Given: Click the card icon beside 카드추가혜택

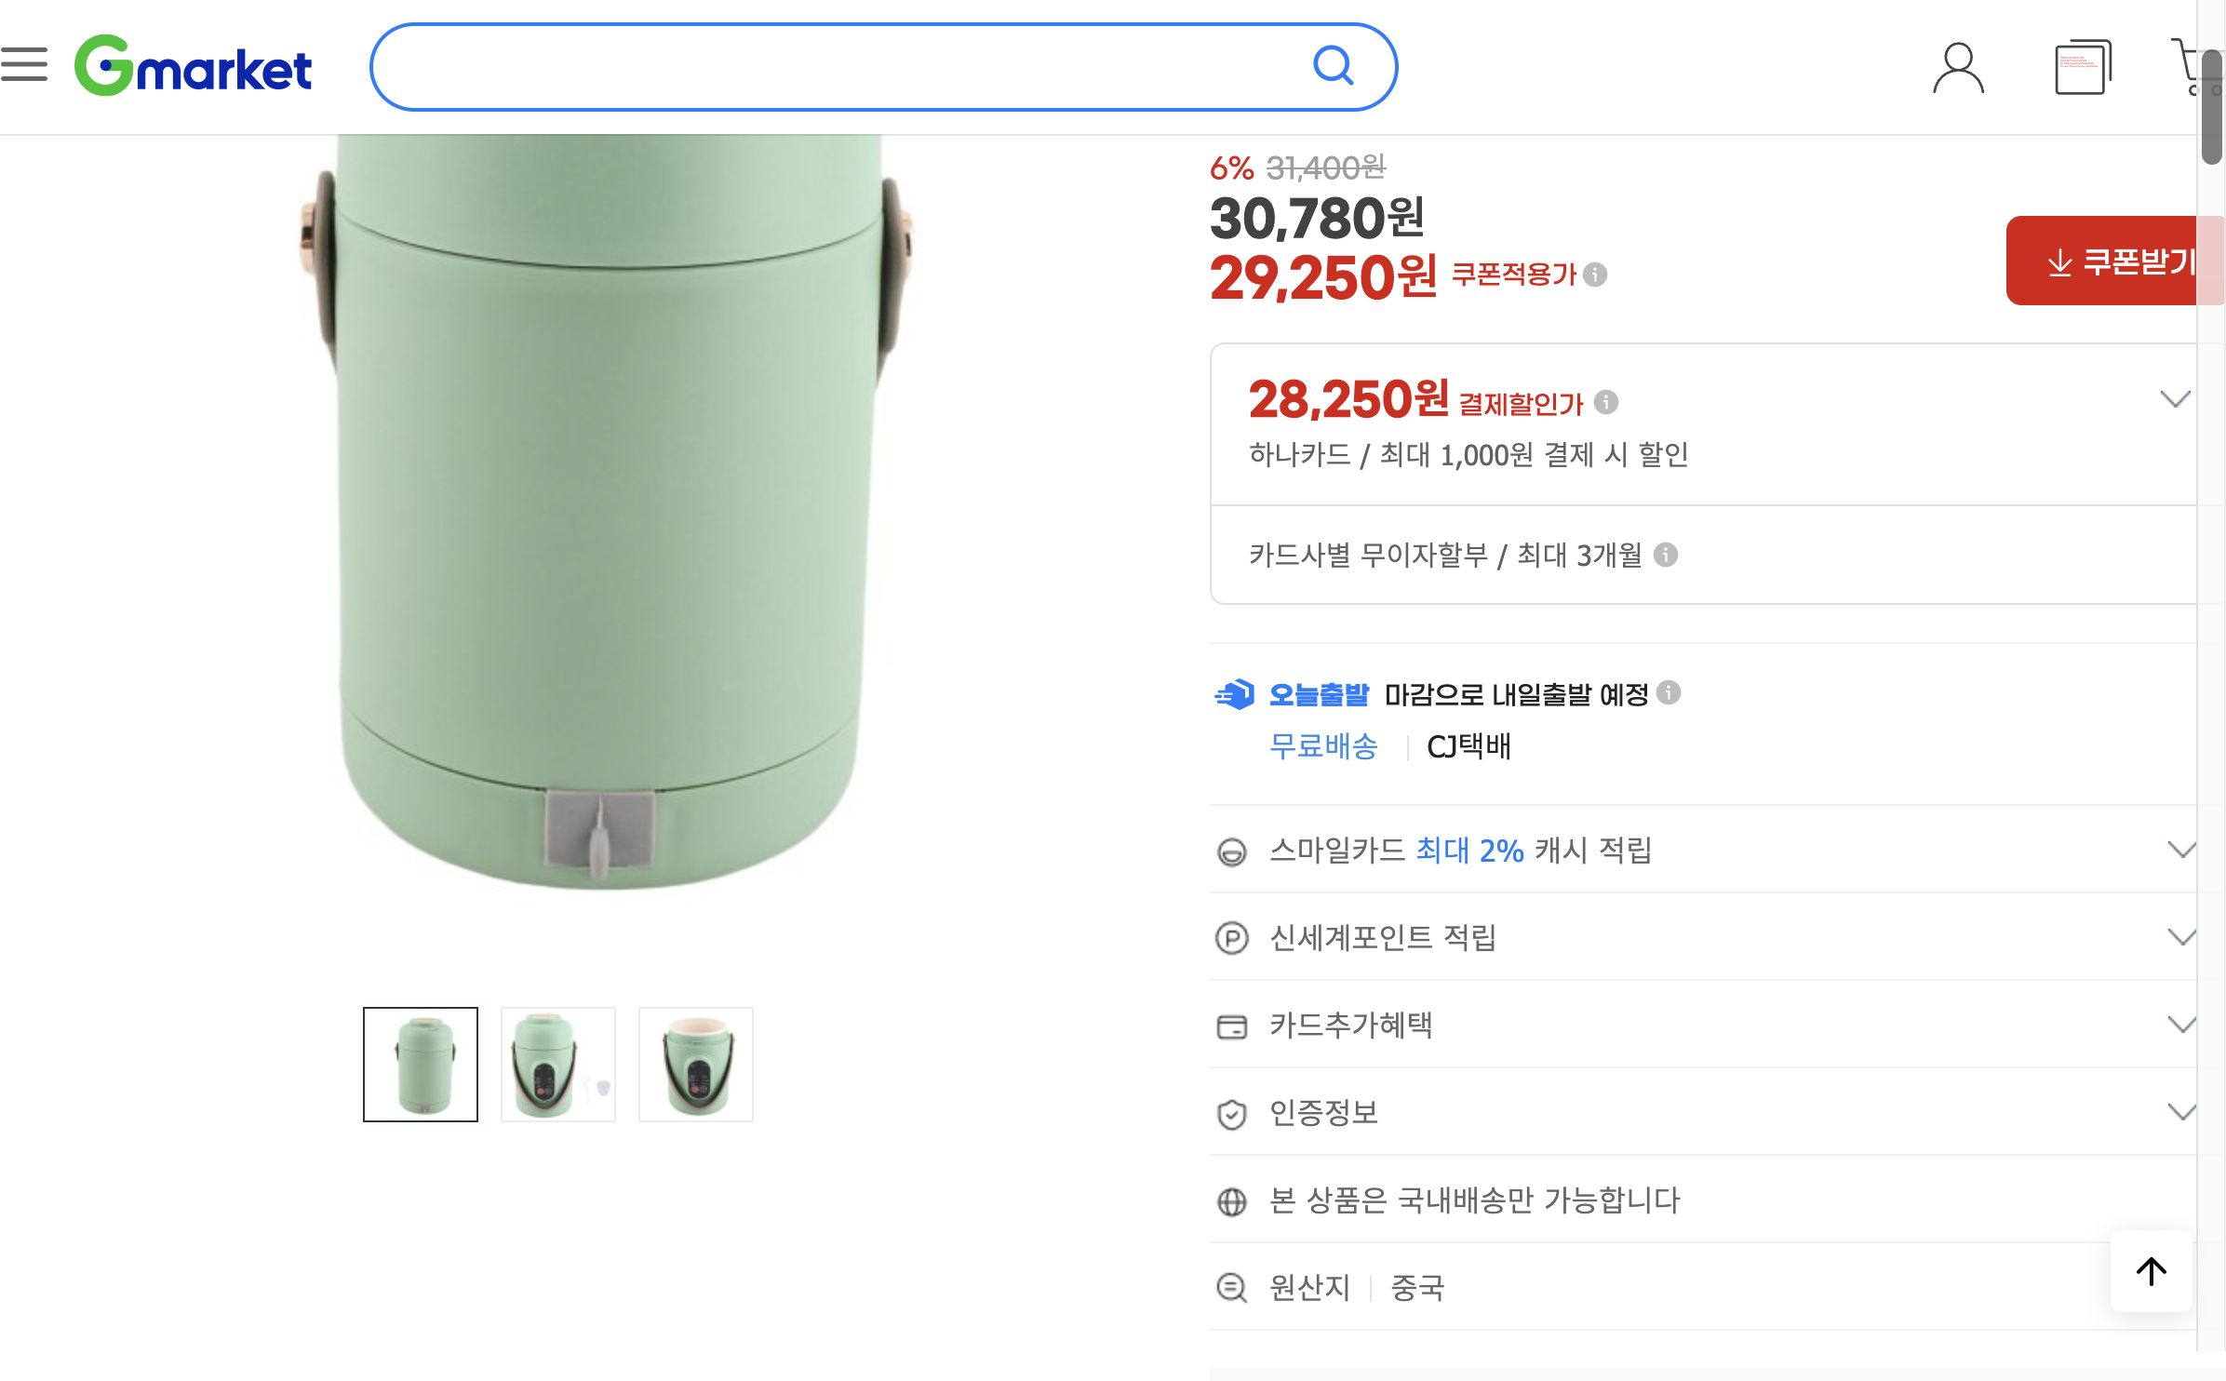Looking at the screenshot, I should (x=1233, y=1026).
